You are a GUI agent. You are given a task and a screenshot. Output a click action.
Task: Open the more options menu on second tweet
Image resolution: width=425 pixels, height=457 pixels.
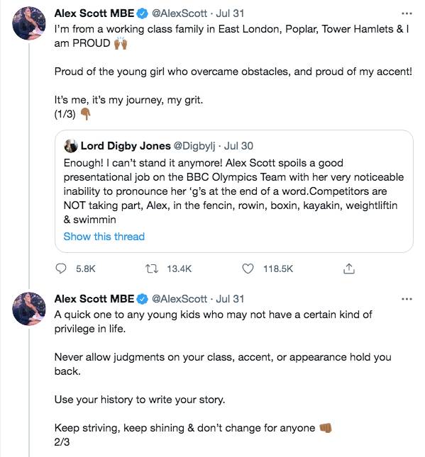coord(407,299)
